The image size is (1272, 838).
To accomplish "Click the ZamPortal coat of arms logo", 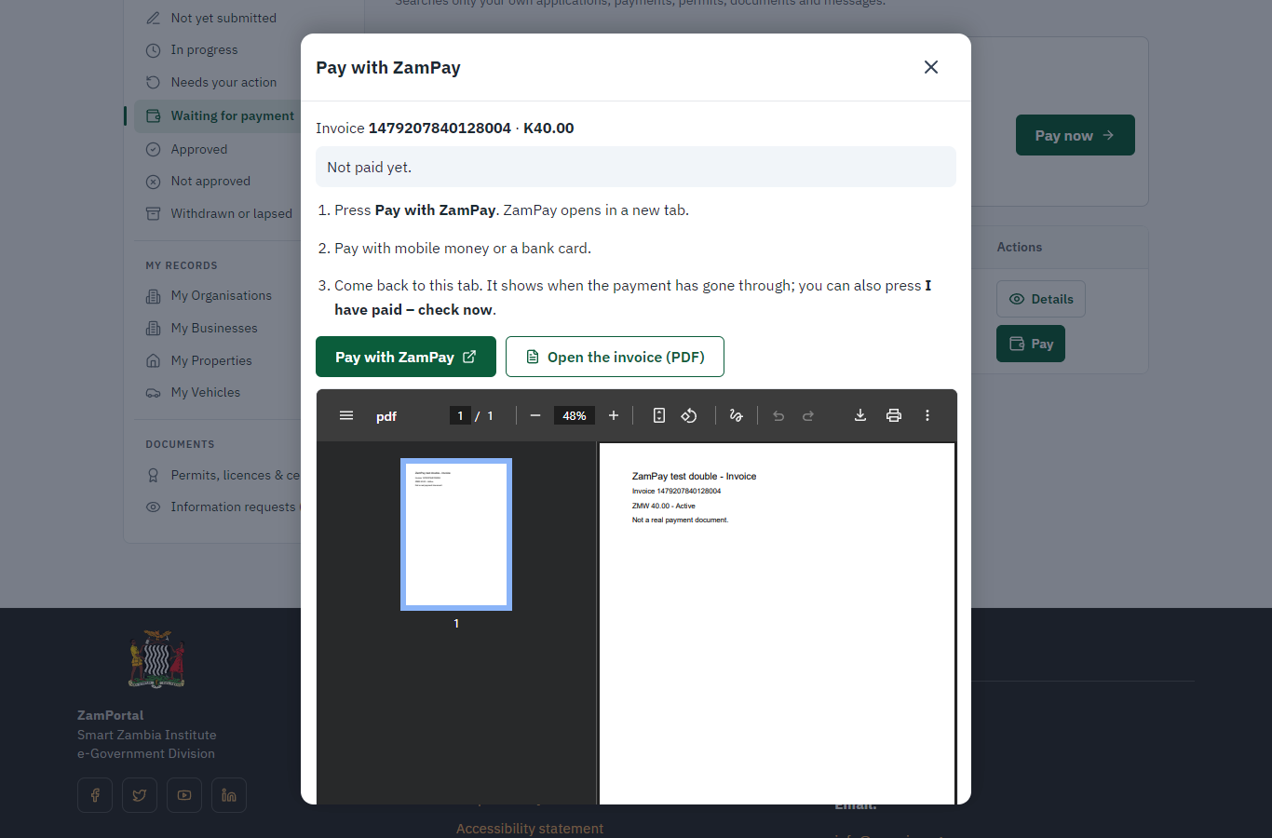I will (156, 659).
